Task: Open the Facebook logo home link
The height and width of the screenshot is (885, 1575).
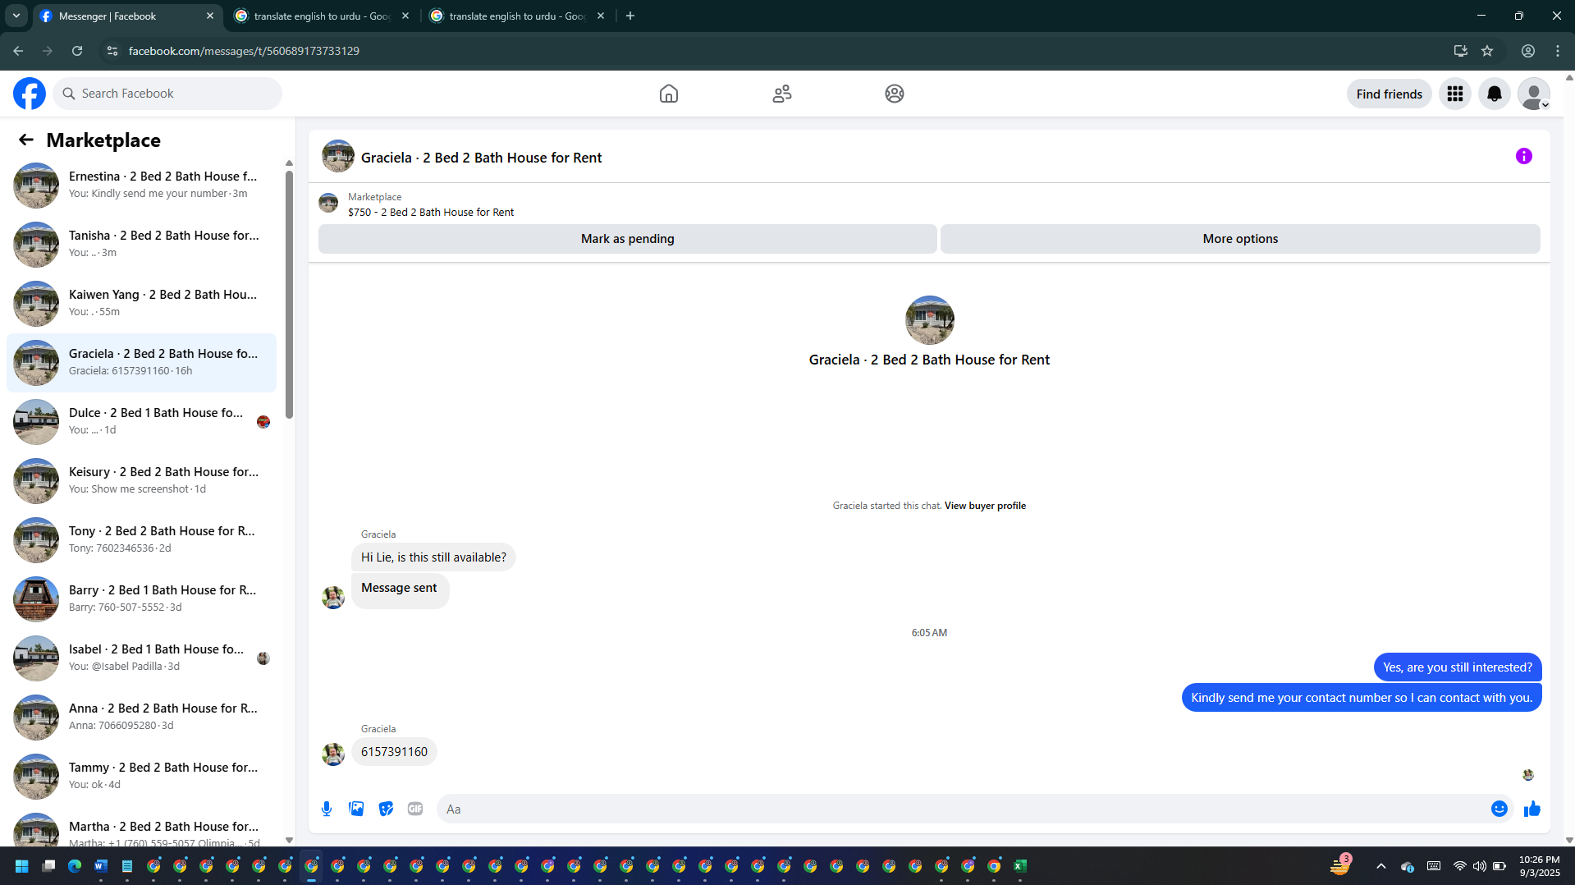Action: tap(30, 94)
